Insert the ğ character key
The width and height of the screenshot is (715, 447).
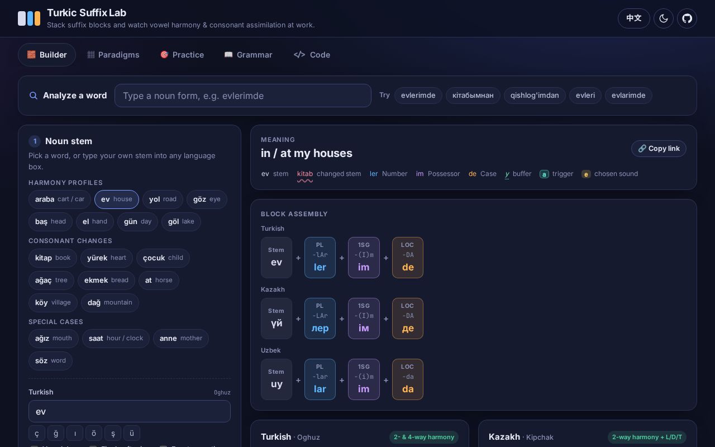point(56,433)
